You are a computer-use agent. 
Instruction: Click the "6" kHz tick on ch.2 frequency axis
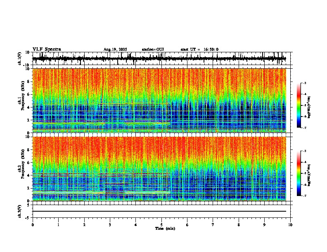click(28, 163)
